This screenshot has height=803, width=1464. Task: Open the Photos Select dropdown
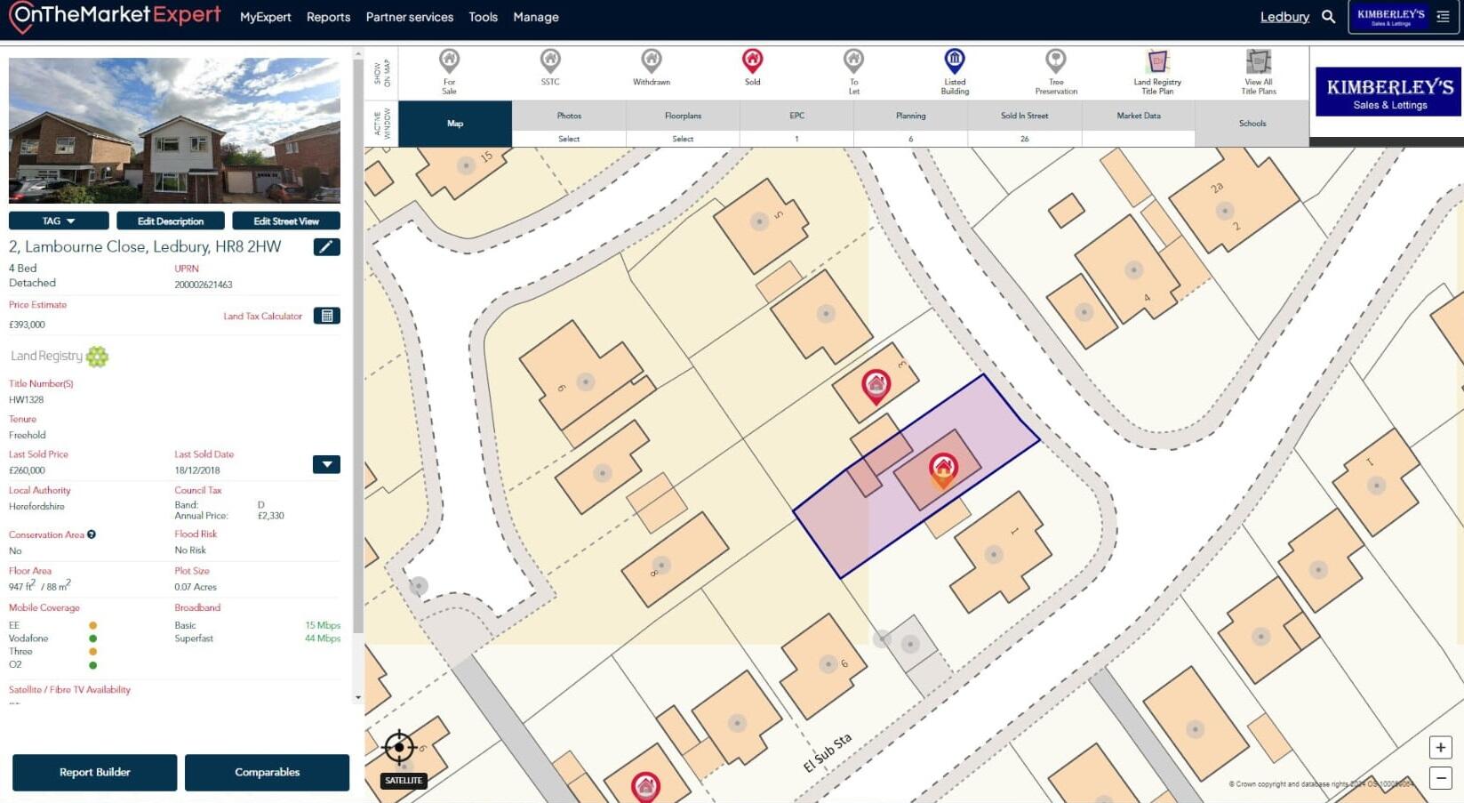(x=569, y=139)
